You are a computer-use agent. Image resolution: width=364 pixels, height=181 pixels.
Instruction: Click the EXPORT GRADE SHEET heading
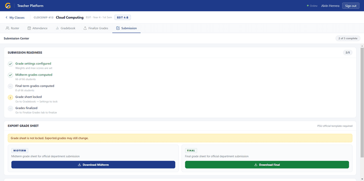23,126
